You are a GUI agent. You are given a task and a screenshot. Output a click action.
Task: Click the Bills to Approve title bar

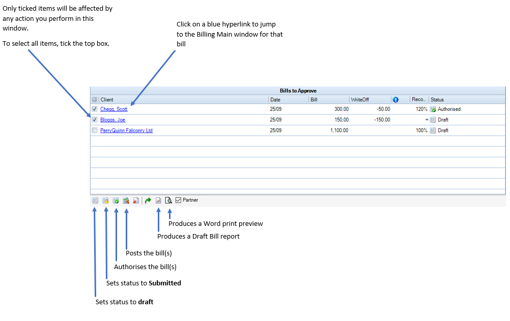click(298, 91)
